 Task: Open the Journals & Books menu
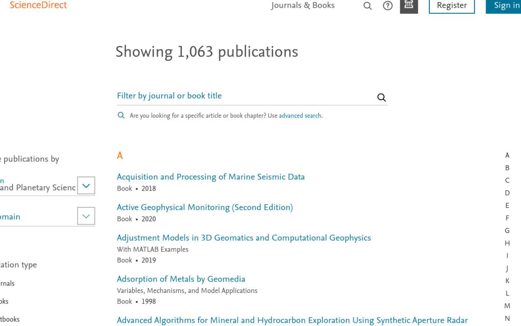coord(303,5)
